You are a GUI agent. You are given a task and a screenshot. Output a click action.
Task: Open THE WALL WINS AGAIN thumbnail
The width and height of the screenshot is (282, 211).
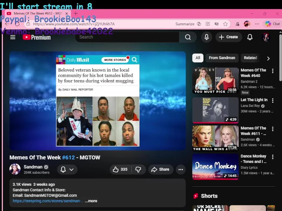(x=215, y=138)
